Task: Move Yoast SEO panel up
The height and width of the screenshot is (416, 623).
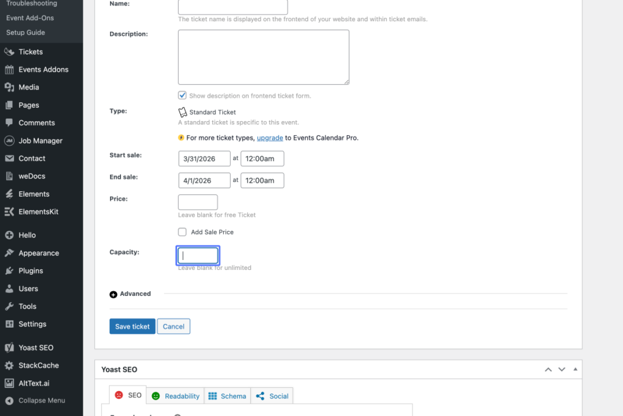Action: click(x=548, y=370)
